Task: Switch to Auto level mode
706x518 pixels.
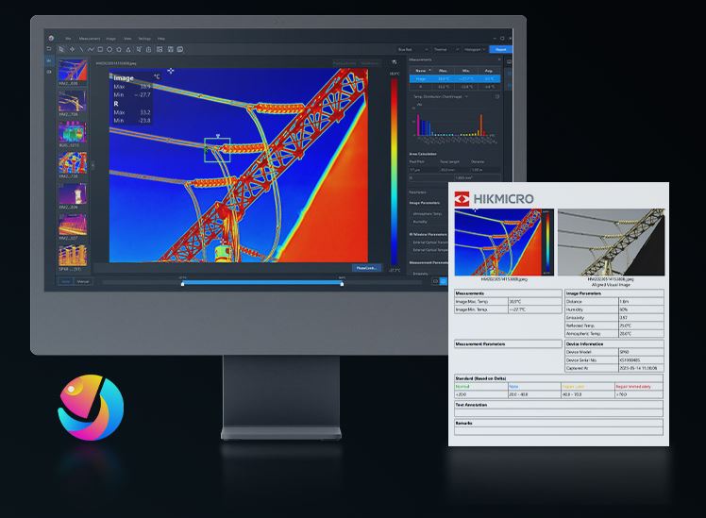Action: click(x=66, y=282)
